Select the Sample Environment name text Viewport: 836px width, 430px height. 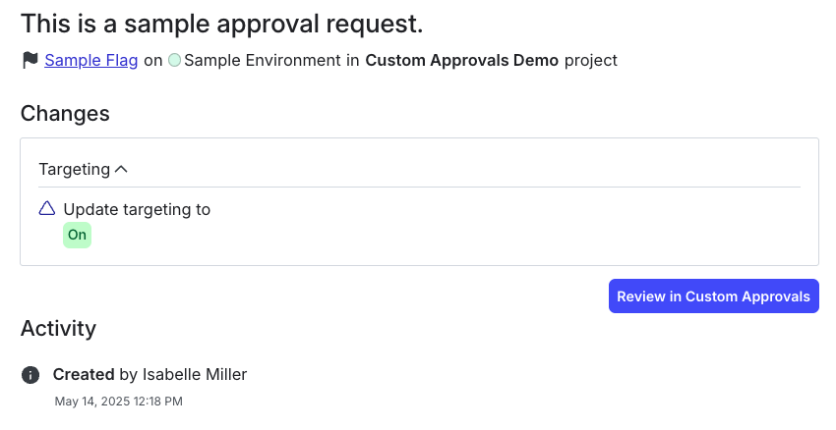[262, 61]
